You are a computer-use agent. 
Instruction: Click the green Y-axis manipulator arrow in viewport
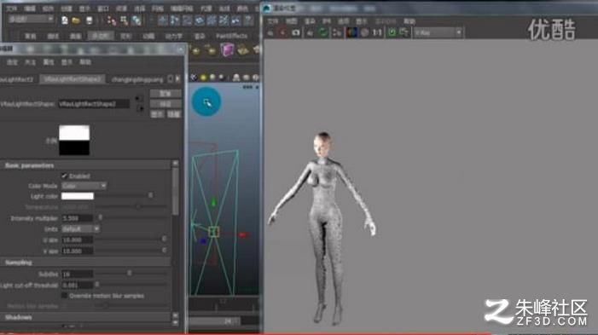tap(213, 202)
